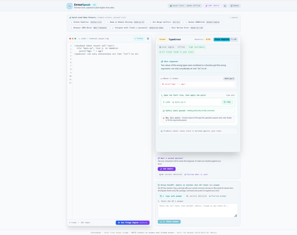Click the stdin terminal_output.log file label

coord(94,39)
